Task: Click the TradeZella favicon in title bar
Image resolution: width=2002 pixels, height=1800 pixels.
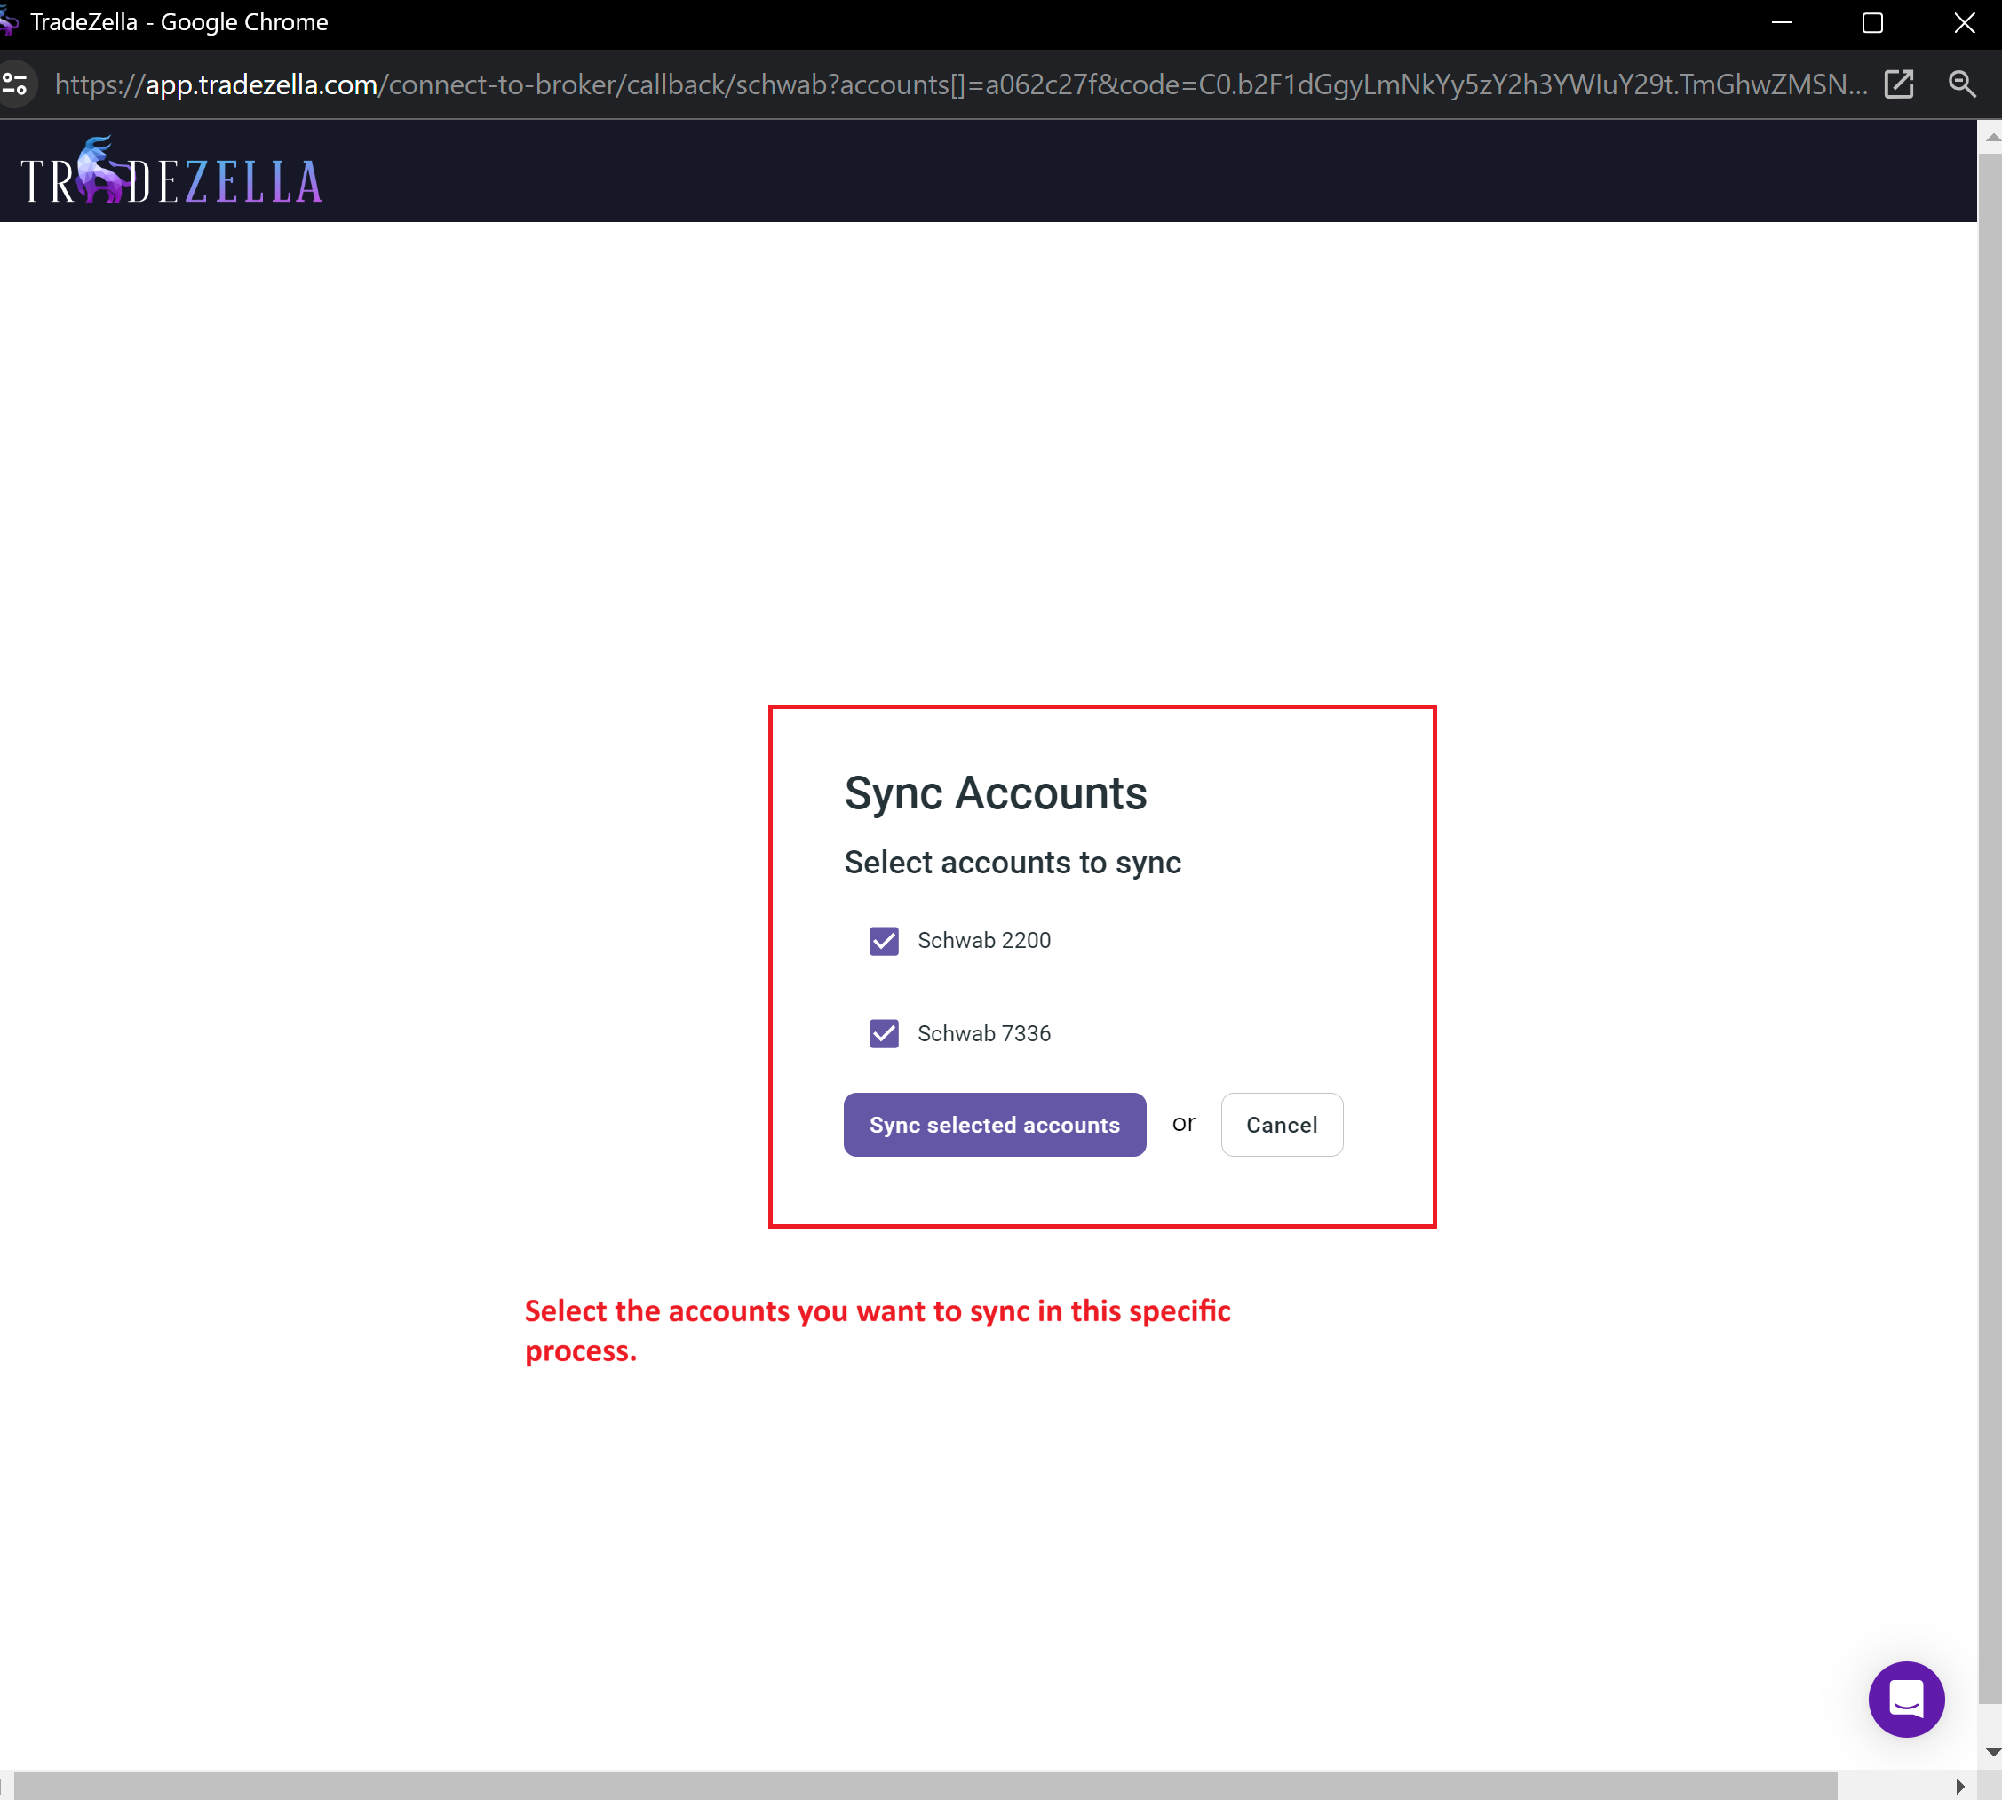Action: point(8,21)
